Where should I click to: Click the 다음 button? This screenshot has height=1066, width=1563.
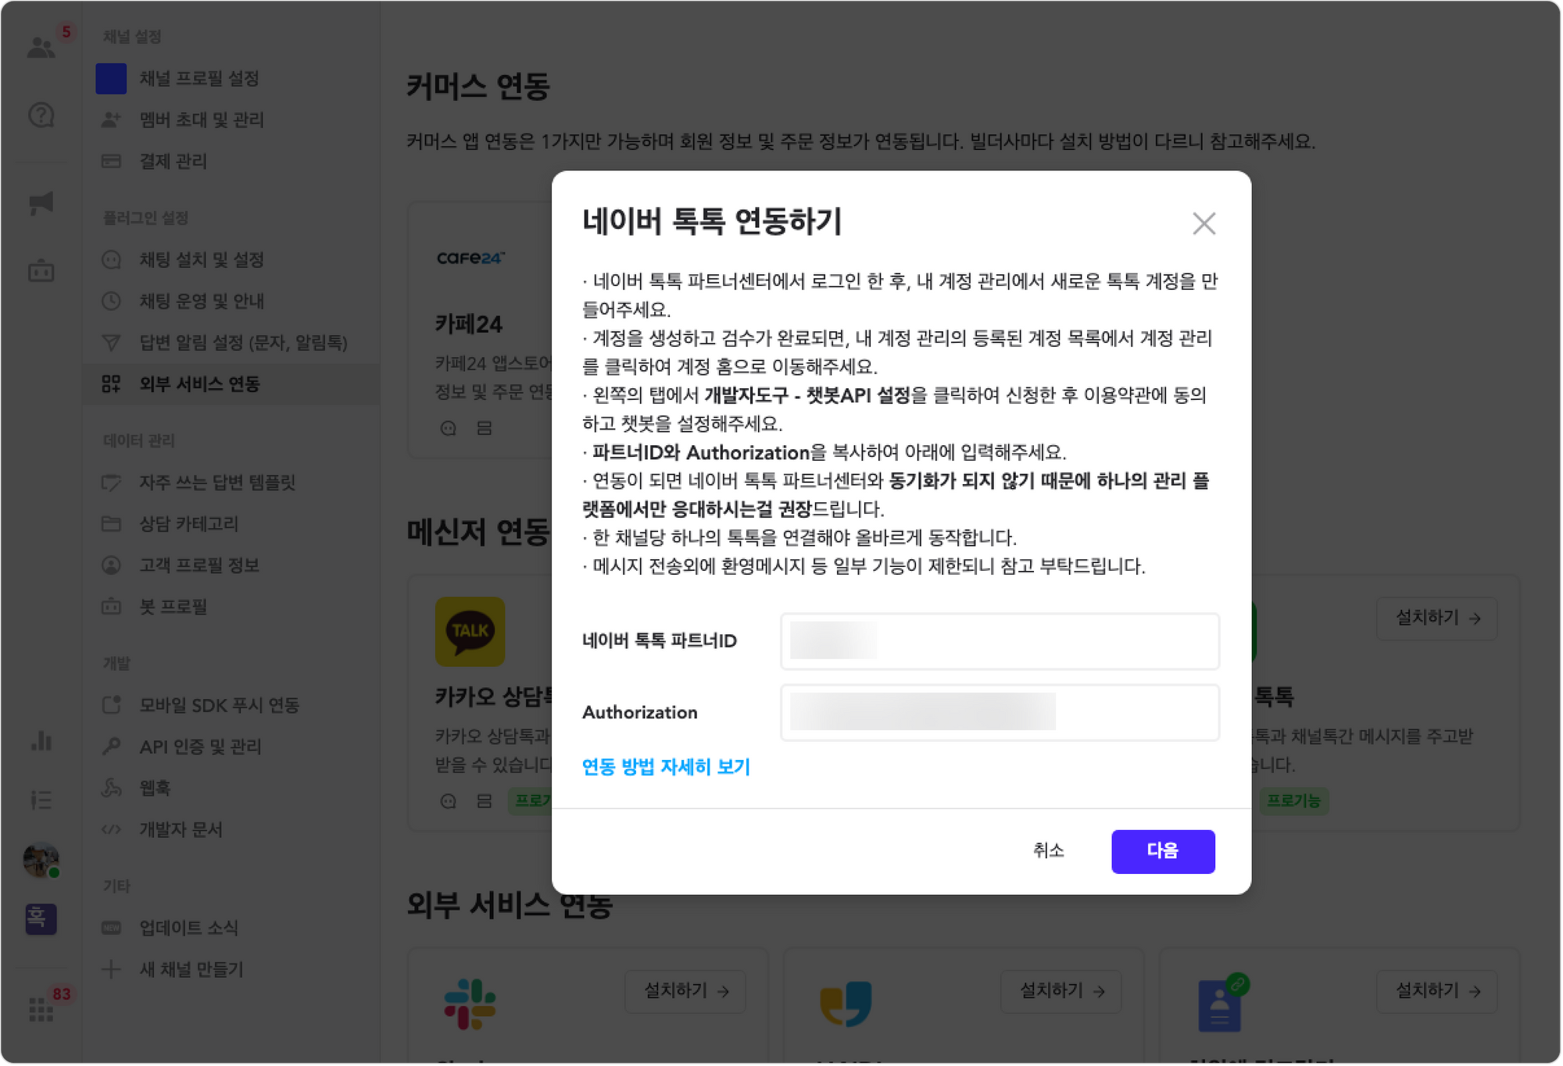1162,850
